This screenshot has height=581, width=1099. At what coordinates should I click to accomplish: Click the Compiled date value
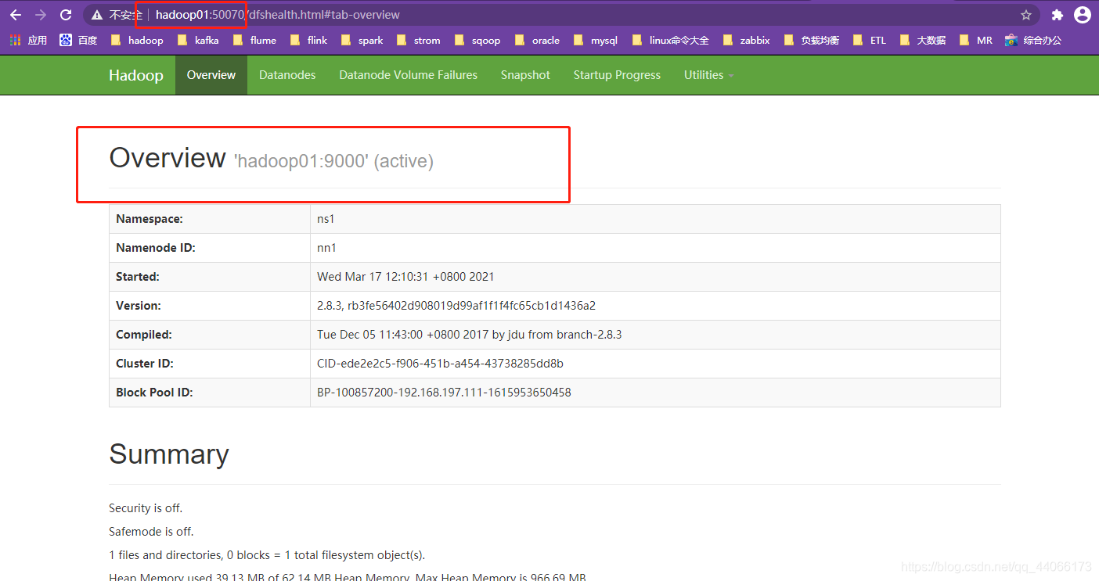coord(470,335)
